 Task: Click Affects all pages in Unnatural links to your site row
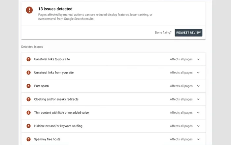click(181, 59)
